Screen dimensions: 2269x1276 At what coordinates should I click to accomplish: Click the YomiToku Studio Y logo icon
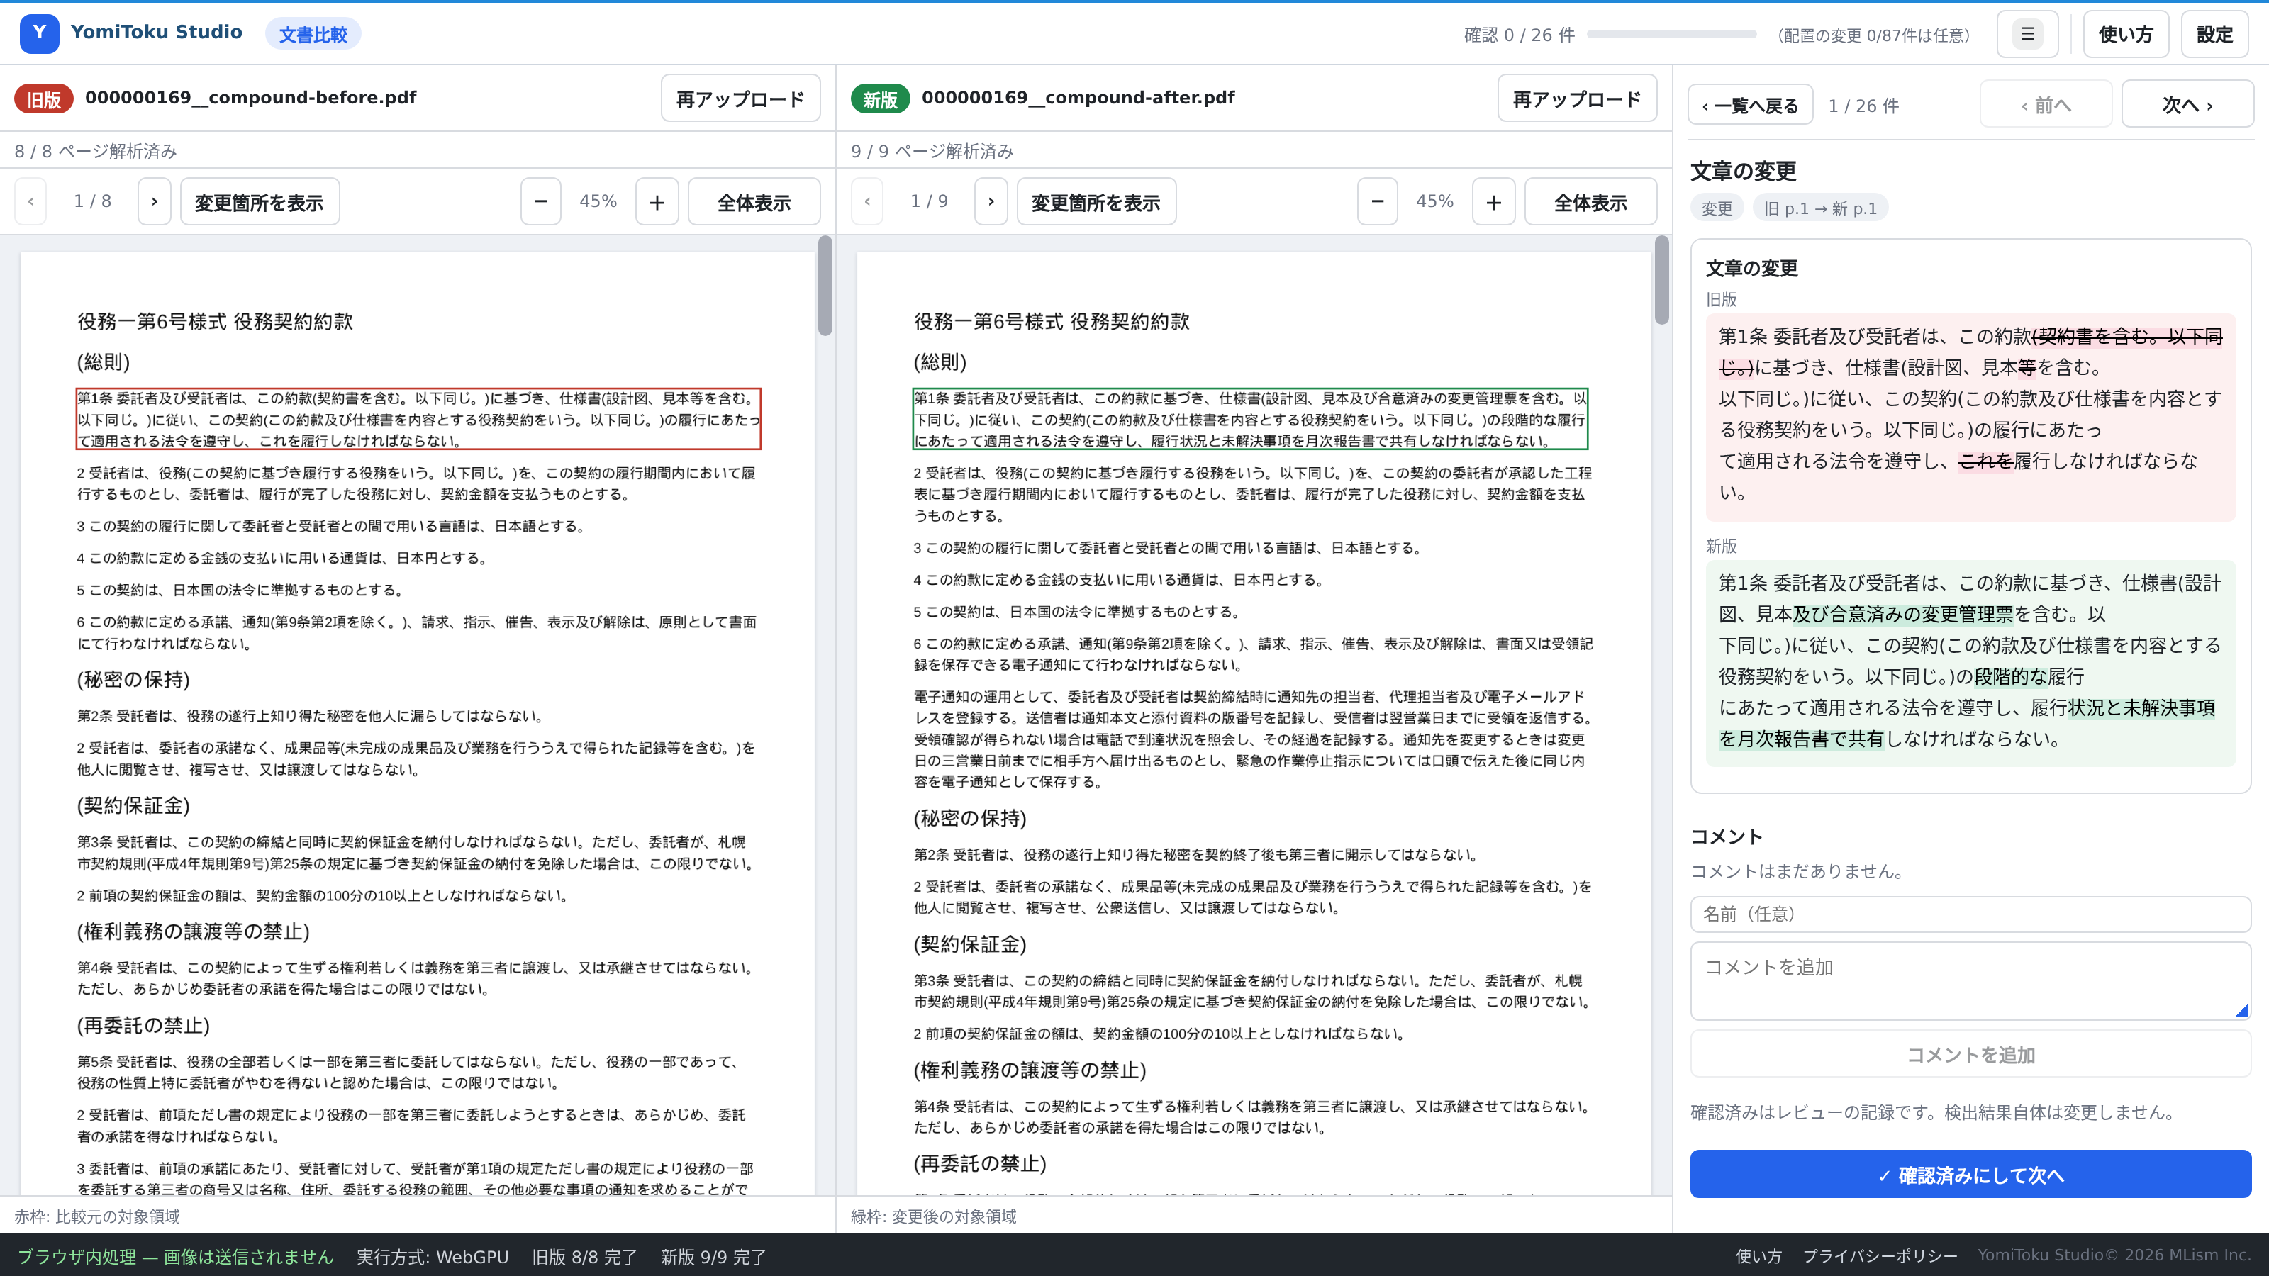pos(40,33)
